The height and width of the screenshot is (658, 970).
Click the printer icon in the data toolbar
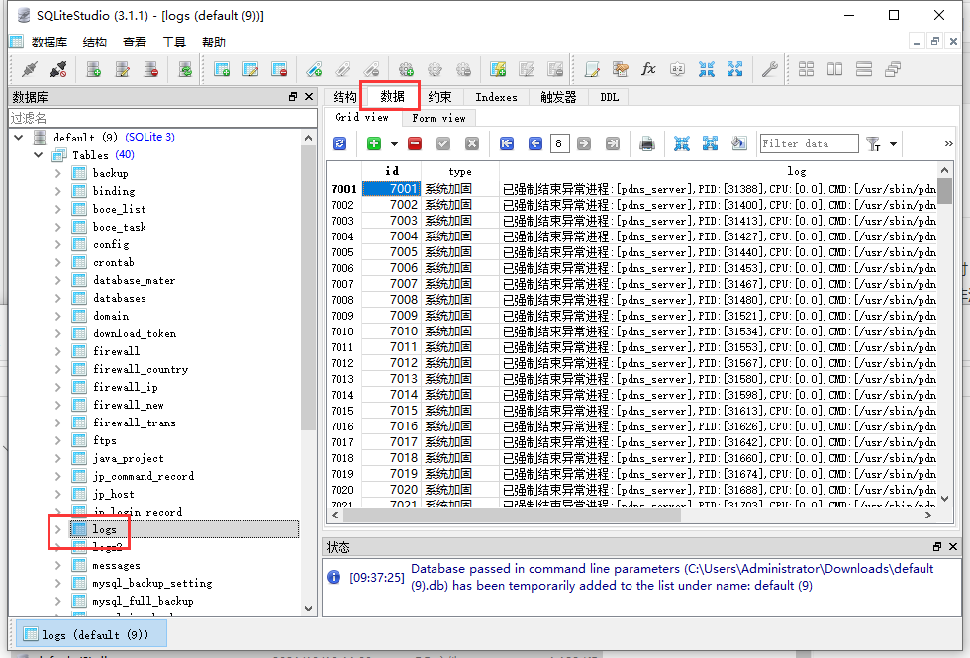[x=647, y=144]
